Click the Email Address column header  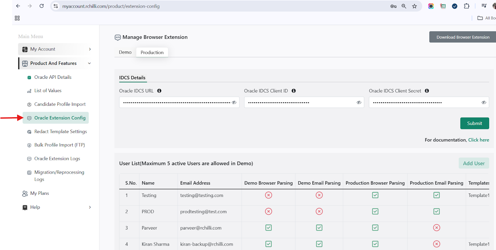pyautogui.click(x=195, y=183)
